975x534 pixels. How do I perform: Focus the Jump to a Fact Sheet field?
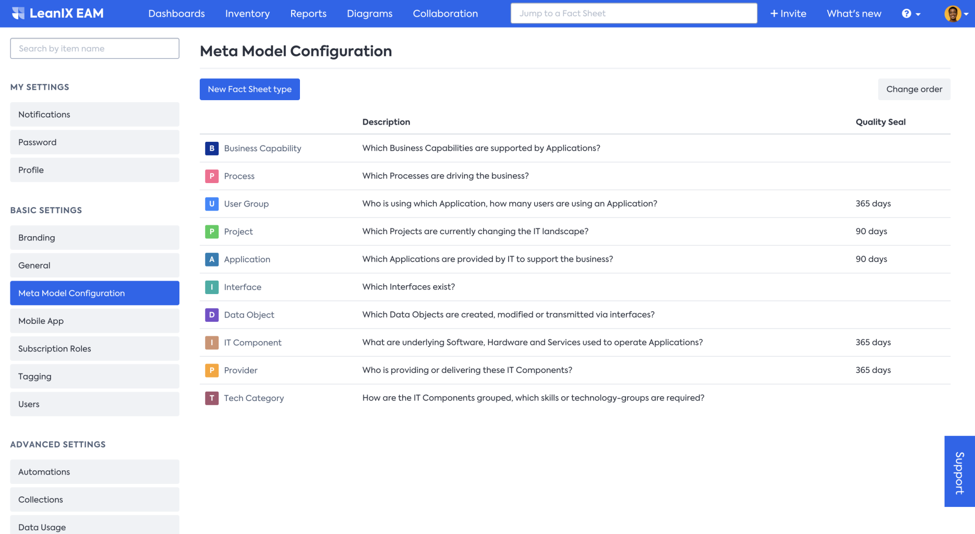tap(633, 14)
